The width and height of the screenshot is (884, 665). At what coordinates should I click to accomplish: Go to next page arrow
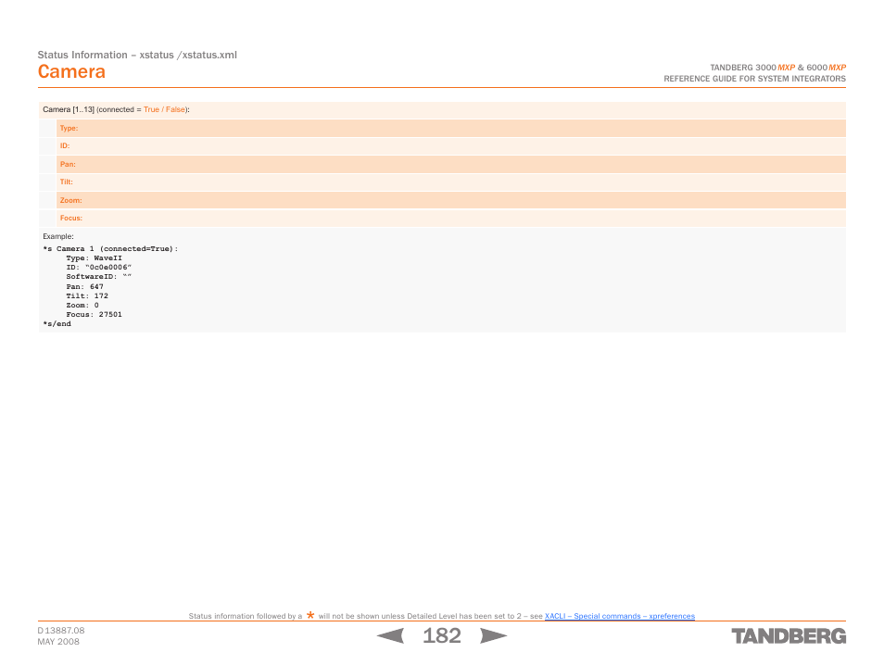click(x=493, y=635)
